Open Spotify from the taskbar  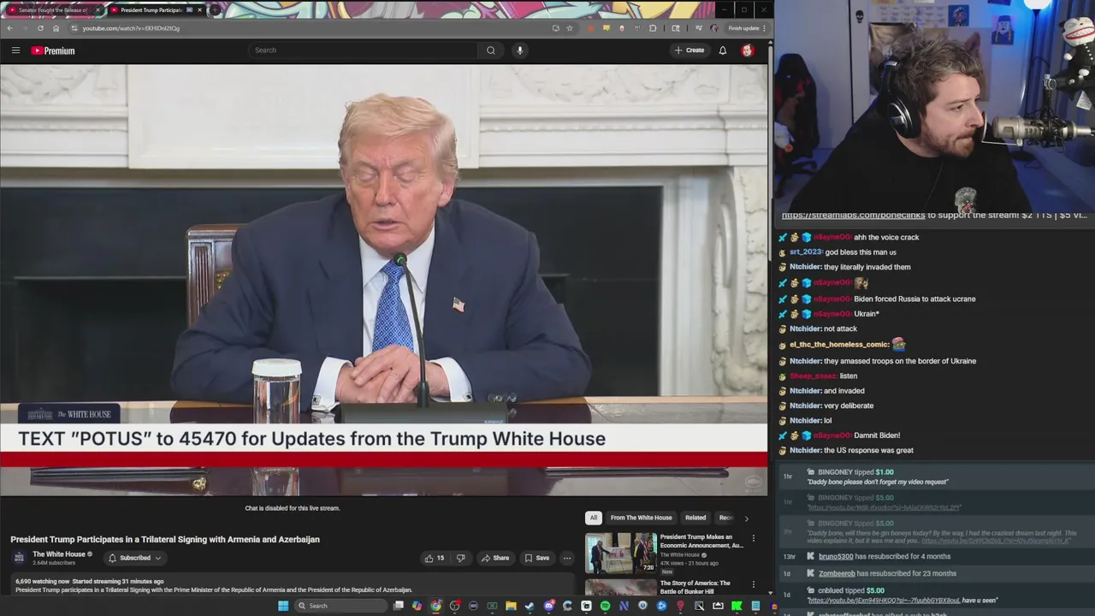605,606
